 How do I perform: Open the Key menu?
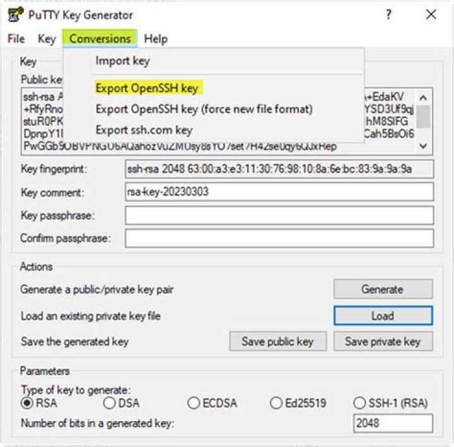(x=47, y=39)
